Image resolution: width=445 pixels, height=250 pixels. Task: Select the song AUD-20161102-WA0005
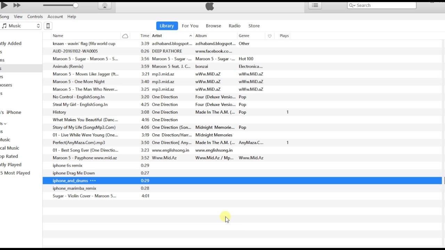point(75,51)
